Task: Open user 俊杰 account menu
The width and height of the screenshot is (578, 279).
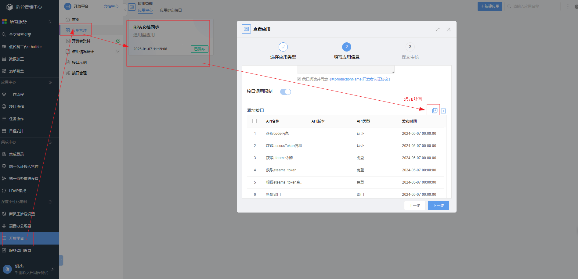Action: coord(30,269)
